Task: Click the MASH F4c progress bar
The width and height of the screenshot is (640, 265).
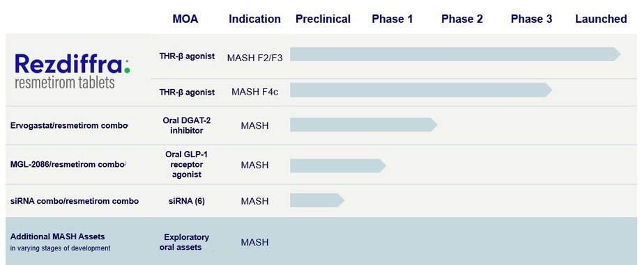Action: coord(421,90)
